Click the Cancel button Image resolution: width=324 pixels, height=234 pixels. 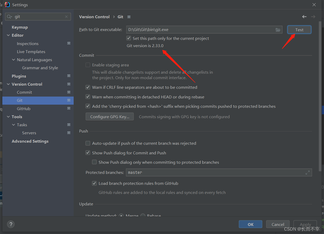tap(278, 224)
